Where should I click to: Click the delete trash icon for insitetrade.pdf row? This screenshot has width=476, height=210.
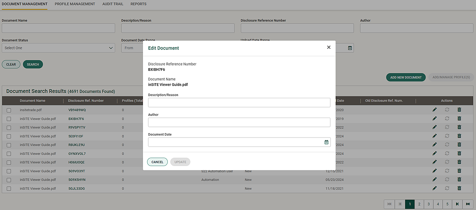[x=459, y=110]
